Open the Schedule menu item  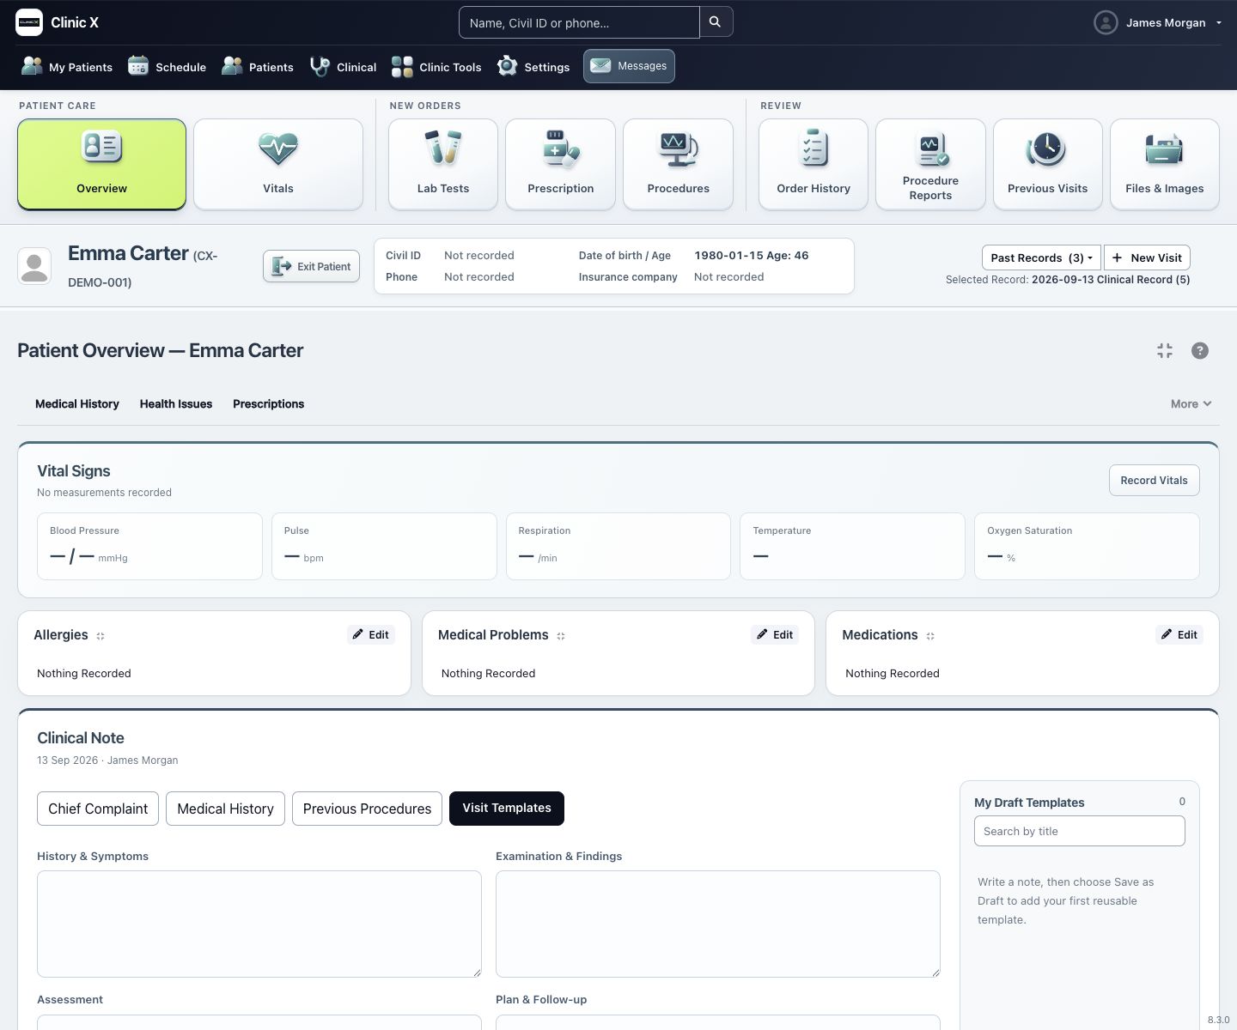pos(168,66)
